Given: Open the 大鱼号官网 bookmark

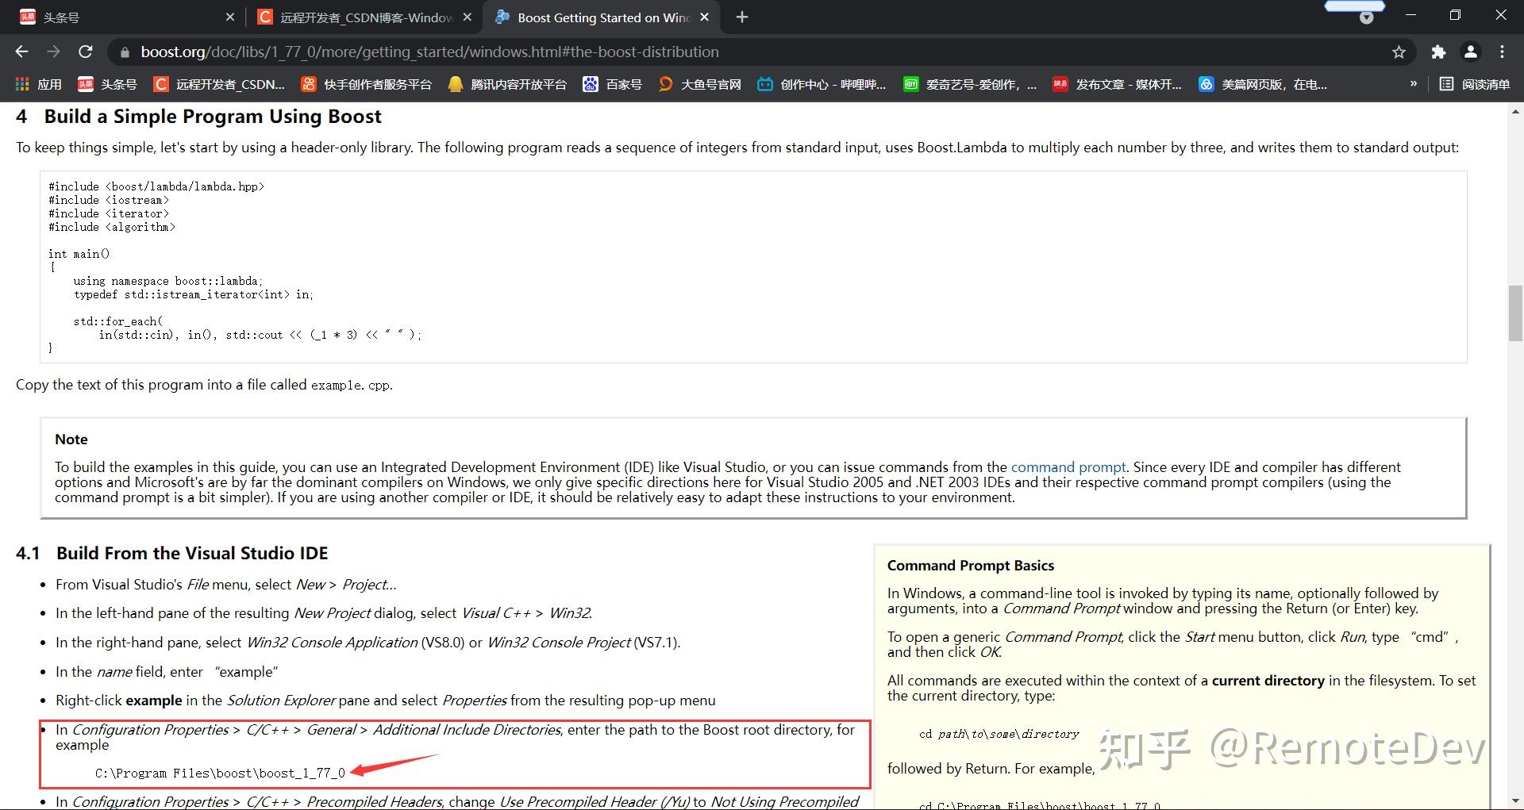Looking at the screenshot, I should pos(698,84).
